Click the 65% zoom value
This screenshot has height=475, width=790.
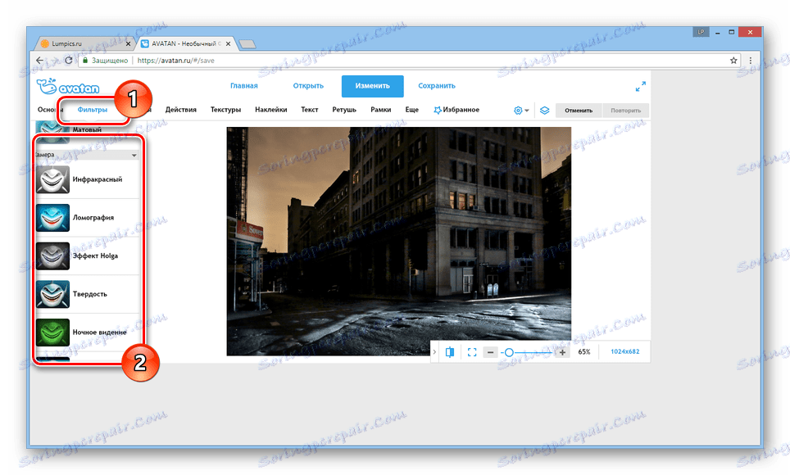pos(584,352)
